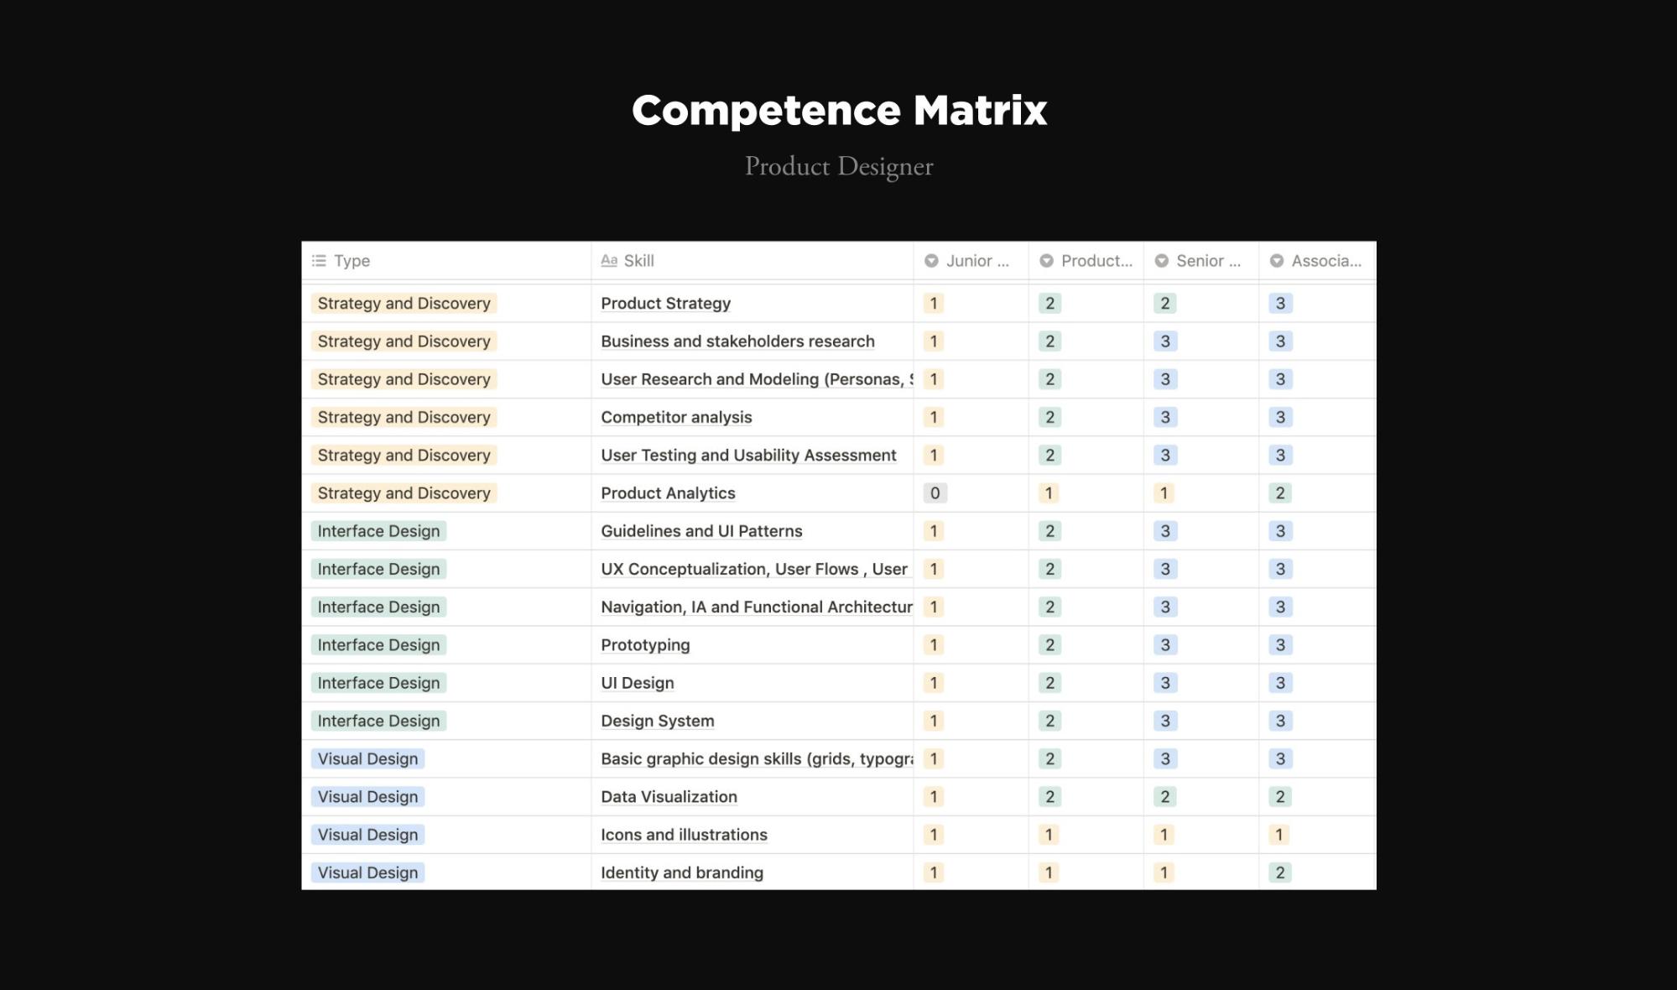1677x990 pixels.
Task: Open the Junior column header menu
Action: [977, 261]
